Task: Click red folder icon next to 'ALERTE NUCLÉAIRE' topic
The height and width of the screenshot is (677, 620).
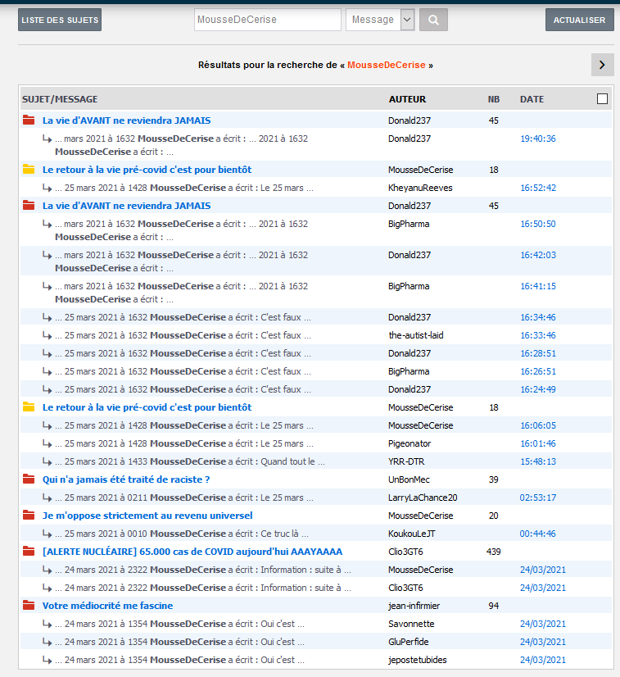Action: tap(29, 552)
